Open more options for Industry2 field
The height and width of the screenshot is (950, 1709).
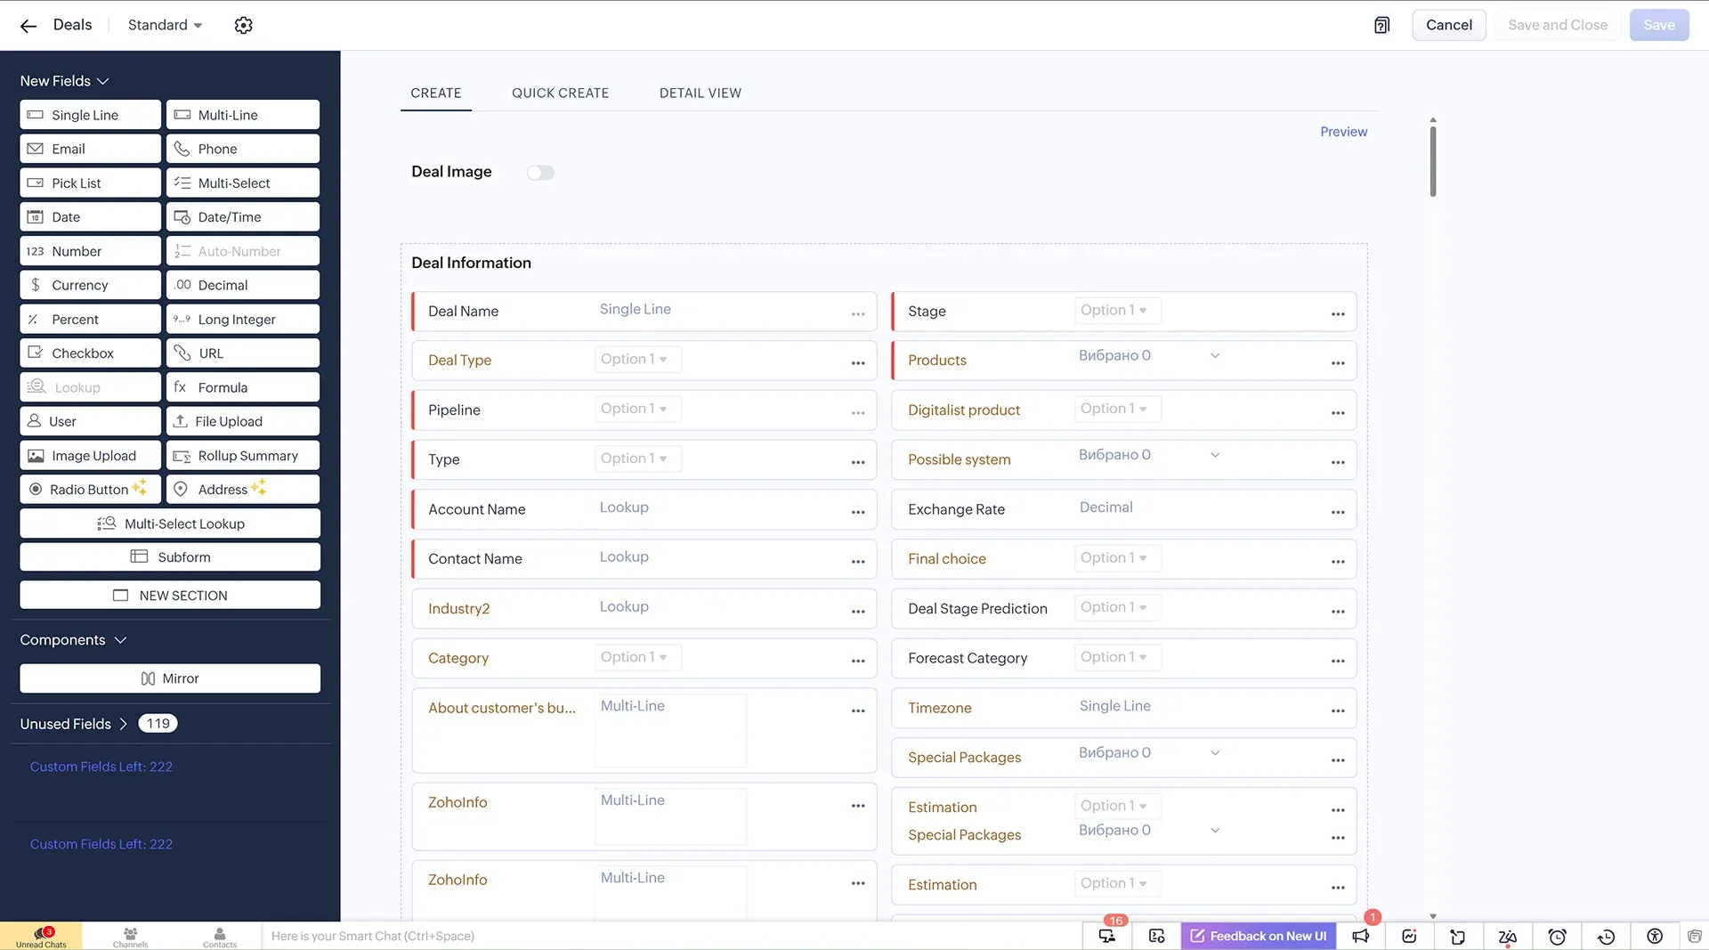(x=858, y=611)
